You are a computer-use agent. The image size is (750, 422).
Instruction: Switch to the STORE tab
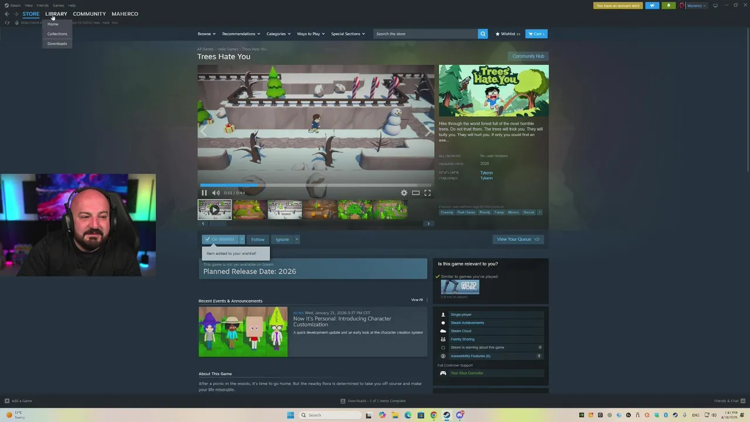(31, 13)
